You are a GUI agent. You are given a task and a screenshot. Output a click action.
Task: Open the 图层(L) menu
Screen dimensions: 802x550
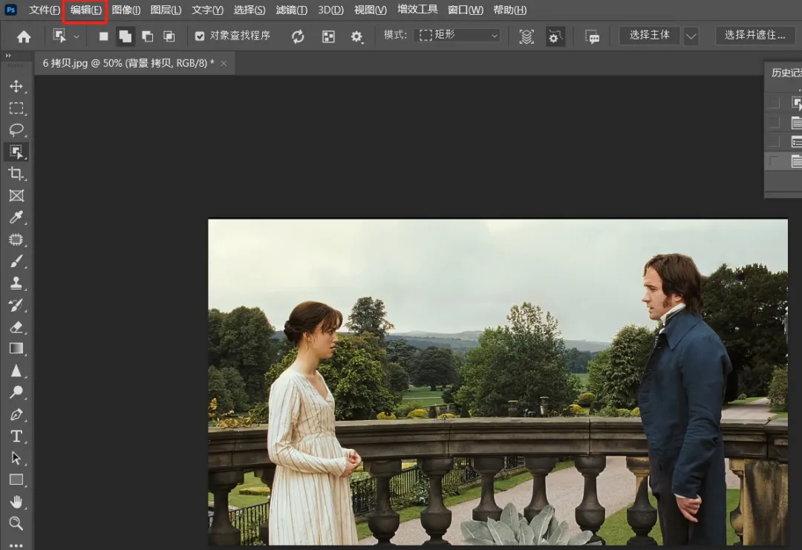coord(166,10)
